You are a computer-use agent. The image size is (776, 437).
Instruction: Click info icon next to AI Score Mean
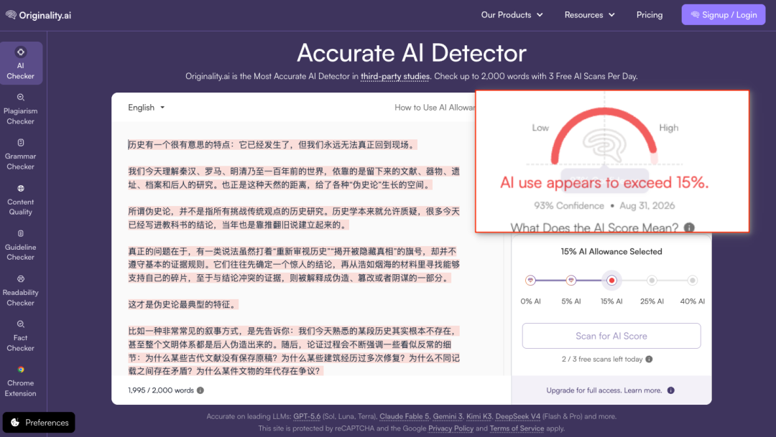pyautogui.click(x=689, y=227)
